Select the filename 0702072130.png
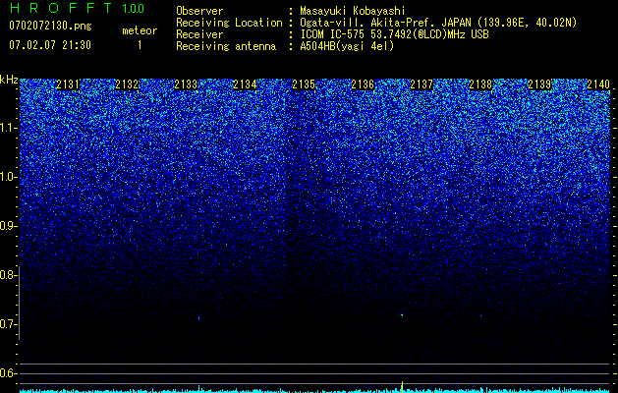 click(50, 27)
